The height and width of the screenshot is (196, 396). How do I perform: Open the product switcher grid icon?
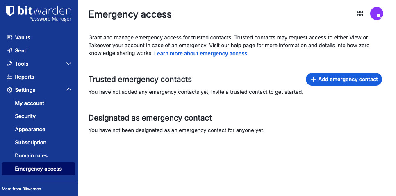[x=360, y=14]
